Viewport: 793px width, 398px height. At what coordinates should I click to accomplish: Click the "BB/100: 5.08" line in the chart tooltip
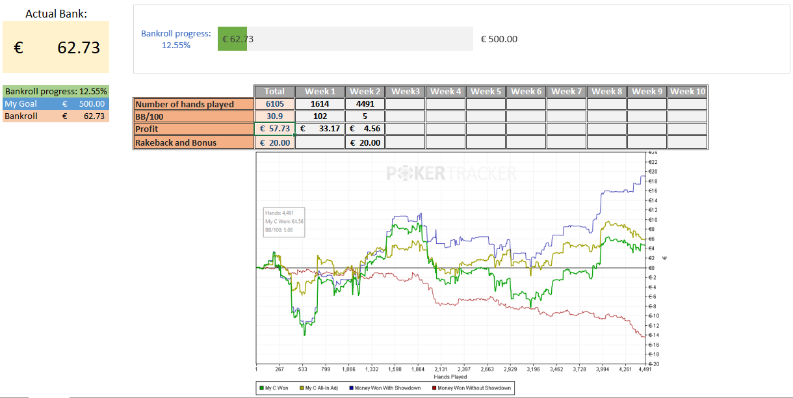(x=278, y=230)
